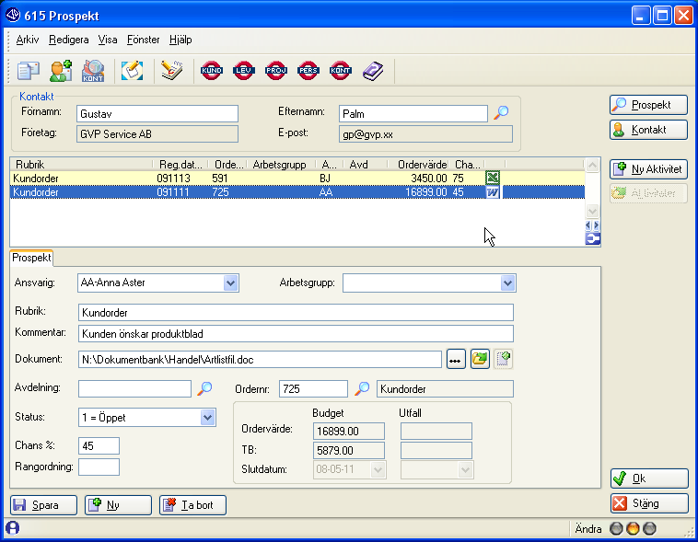Click the Ordernr input field

coord(313,389)
